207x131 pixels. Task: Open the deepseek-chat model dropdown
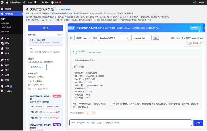142,38
